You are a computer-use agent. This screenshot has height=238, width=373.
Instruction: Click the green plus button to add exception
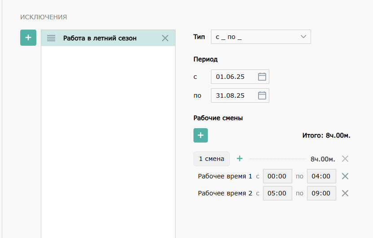point(28,38)
